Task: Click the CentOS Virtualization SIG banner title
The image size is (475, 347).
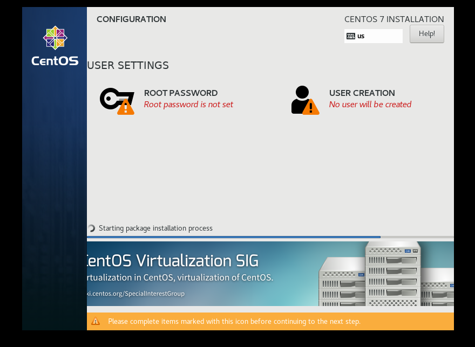Action: [173, 260]
